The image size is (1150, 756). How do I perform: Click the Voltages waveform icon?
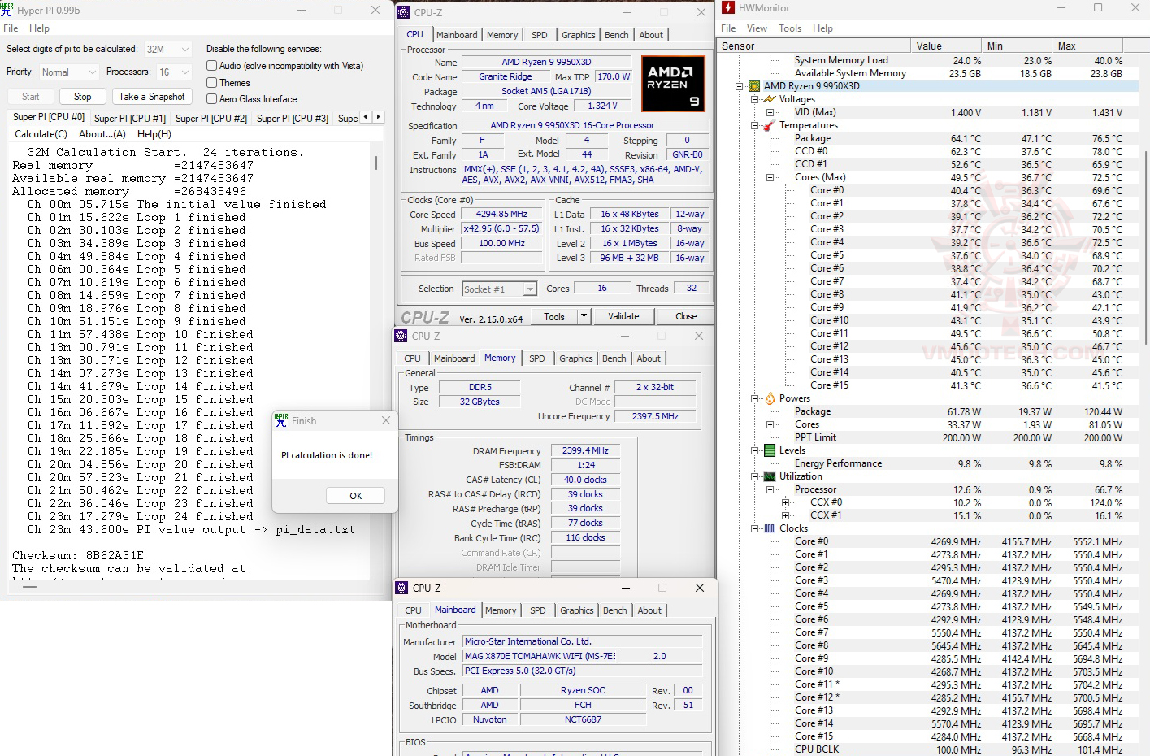769,99
